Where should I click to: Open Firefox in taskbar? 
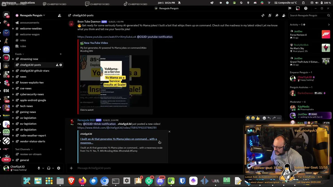point(82,181)
